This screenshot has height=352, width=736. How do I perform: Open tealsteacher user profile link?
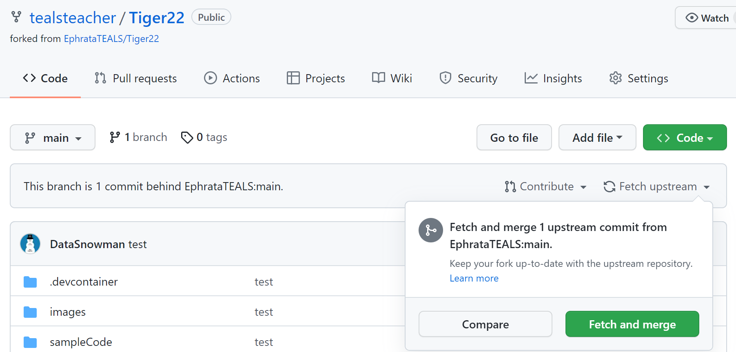pyautogui.click(x=73, y=18)
